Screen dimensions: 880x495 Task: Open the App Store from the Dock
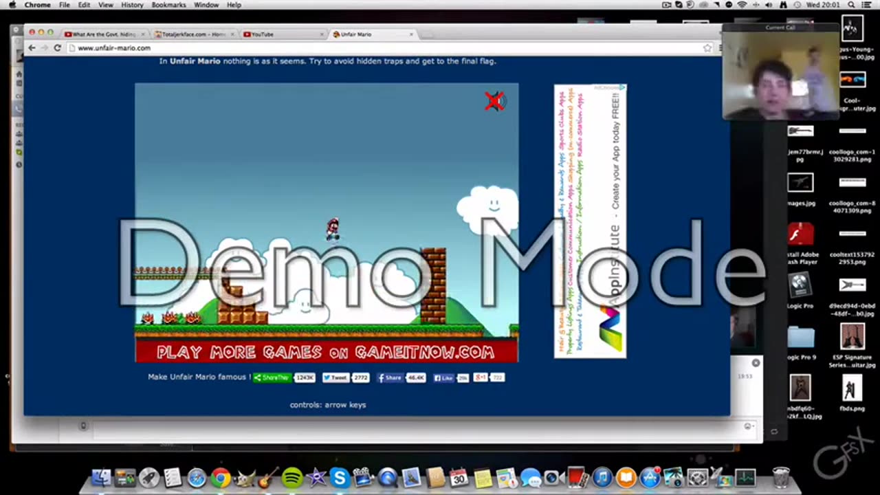(x=650, y=477)
